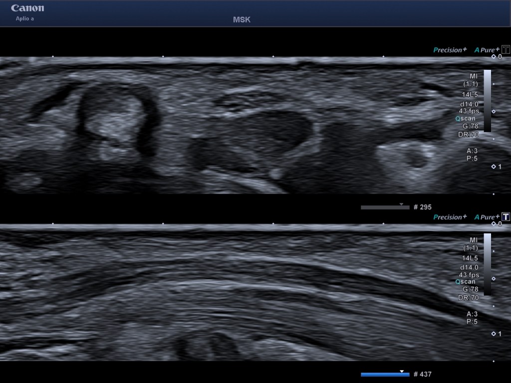Open the 14L5 transducer selection in upper panel
The height and width of the screenshot is (383, 511).
[470, 94]
